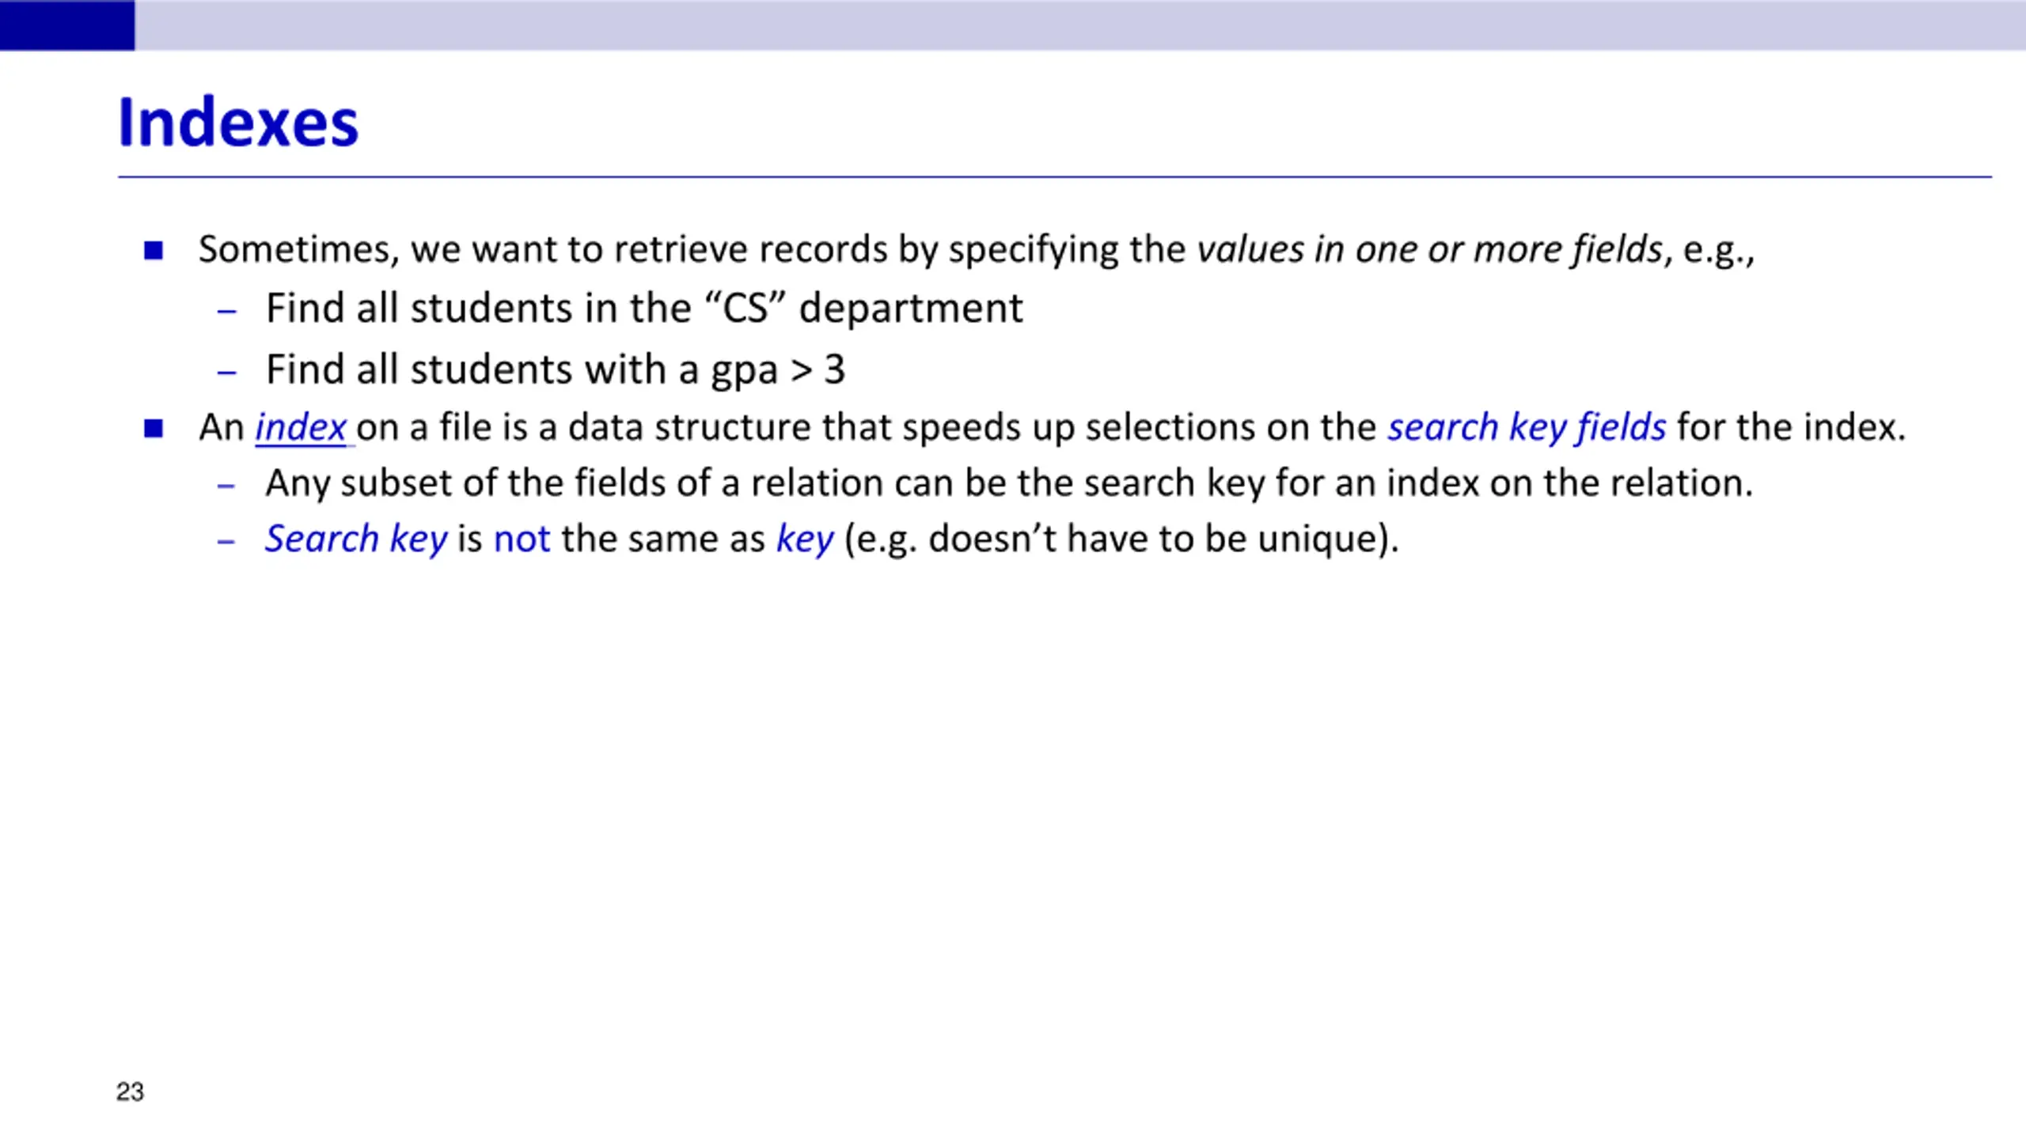The height and width of the screenshot is (1139, 2026).
Task: Click the horizontal line under the title
Action: click(1054, 177)
